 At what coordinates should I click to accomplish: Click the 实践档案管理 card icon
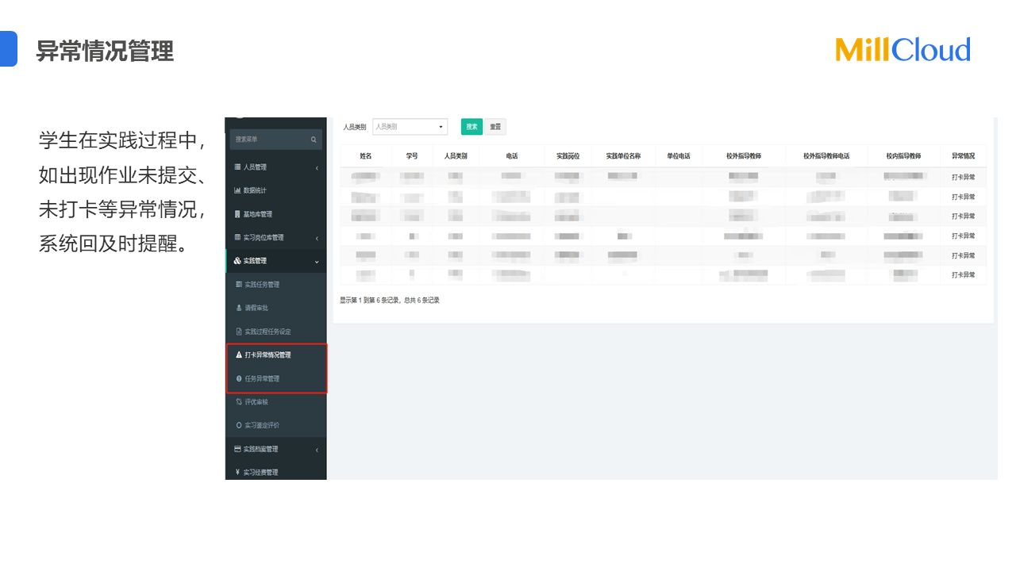coord(237,449)
